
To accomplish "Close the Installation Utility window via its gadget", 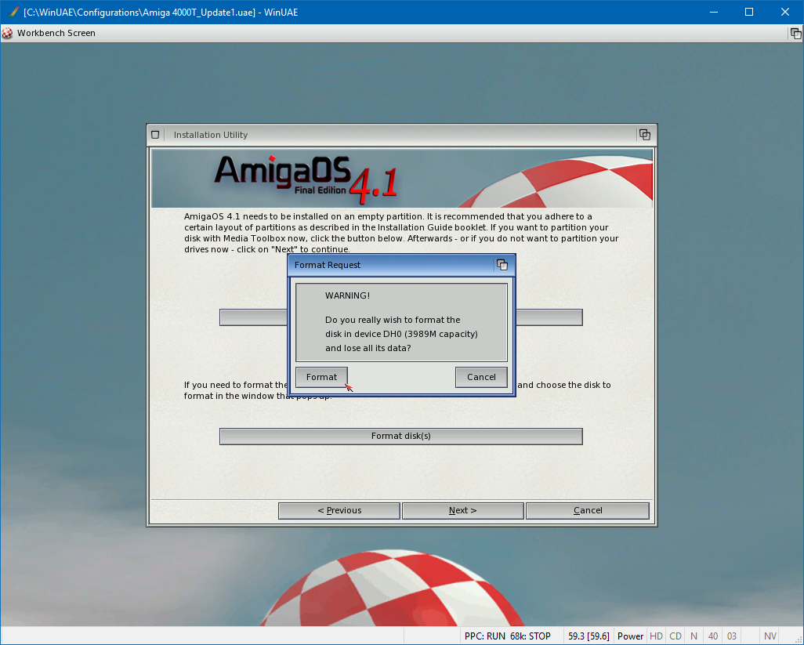I will pos(155,135).
